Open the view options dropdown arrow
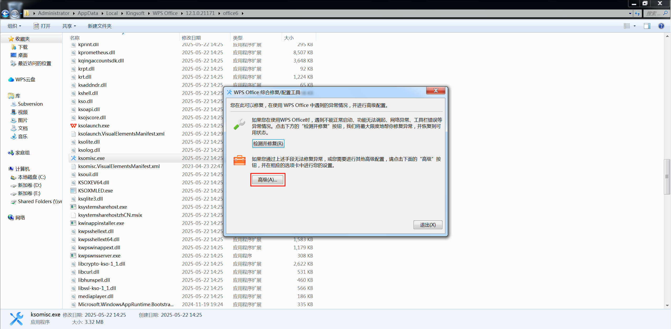 tap(635, 26)
